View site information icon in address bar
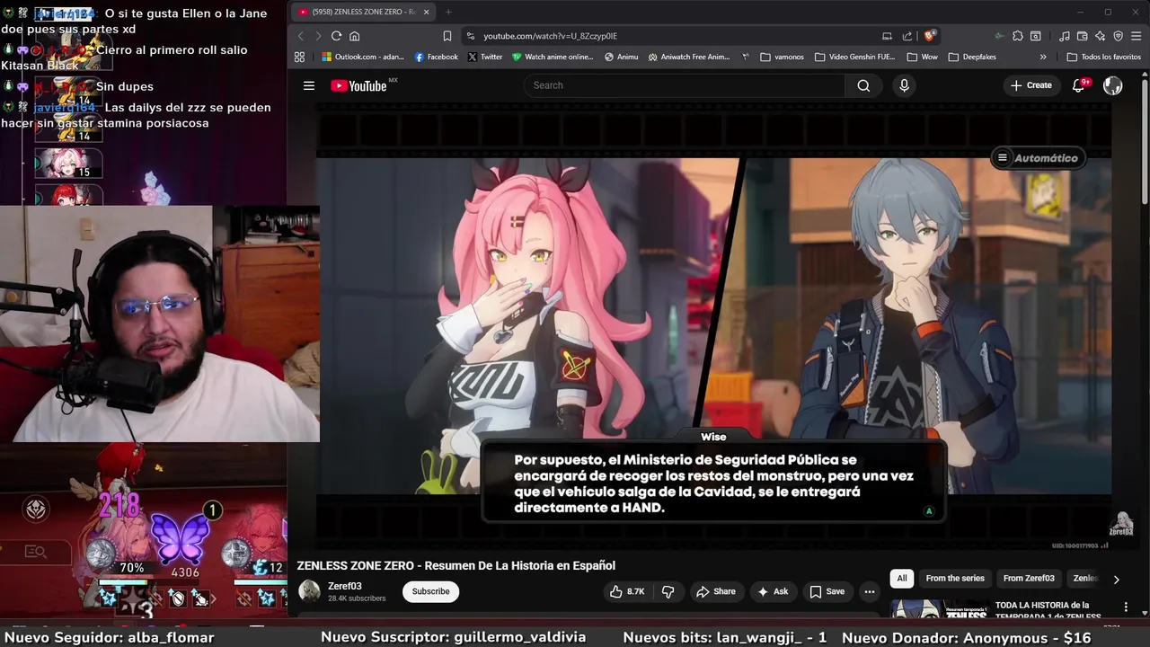Image resolution: width=1150 pixels, height=647 pixels. (x=470, y=36)
